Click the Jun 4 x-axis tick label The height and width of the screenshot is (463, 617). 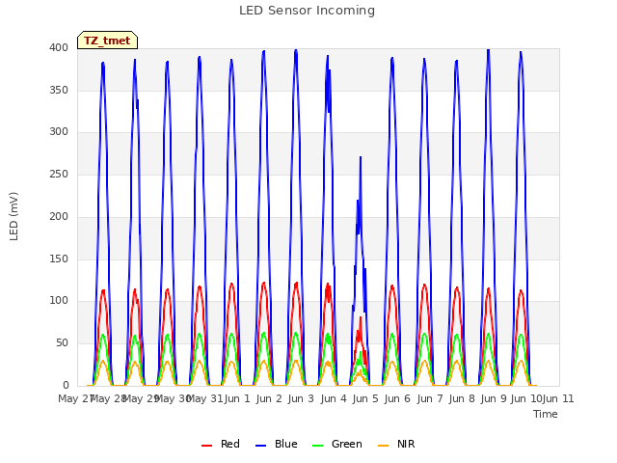334,398
